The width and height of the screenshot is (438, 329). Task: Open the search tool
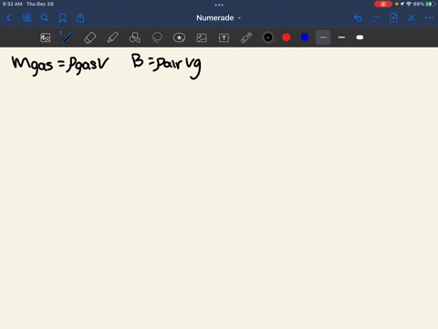(x=45, y=18)
